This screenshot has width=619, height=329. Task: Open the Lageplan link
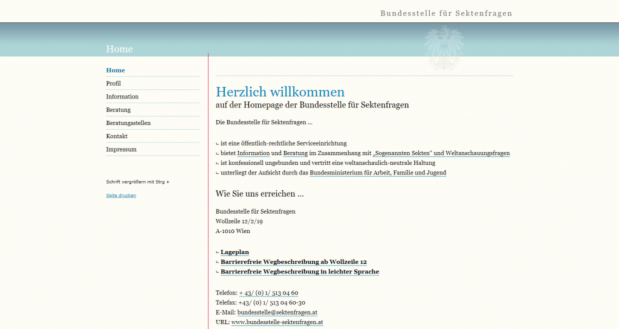(235, 252)
